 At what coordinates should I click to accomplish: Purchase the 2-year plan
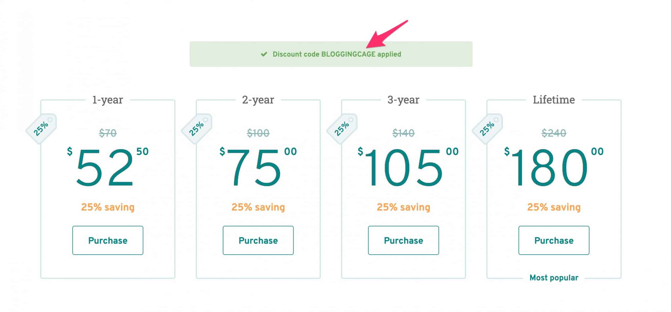click(258, 240)
